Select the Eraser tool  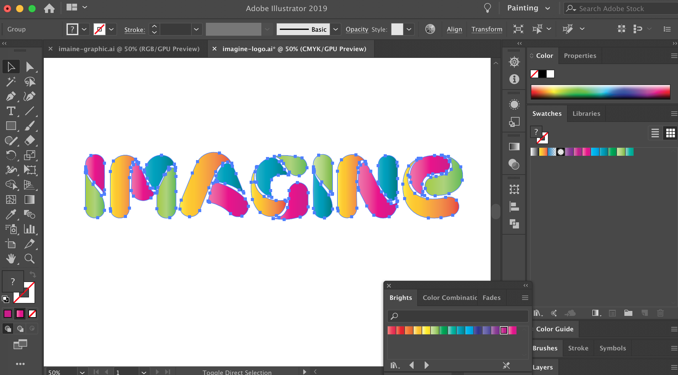(29, 141)
